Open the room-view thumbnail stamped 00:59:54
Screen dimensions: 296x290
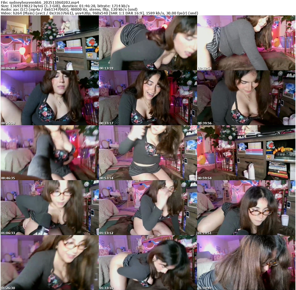(x=246, y=153)
